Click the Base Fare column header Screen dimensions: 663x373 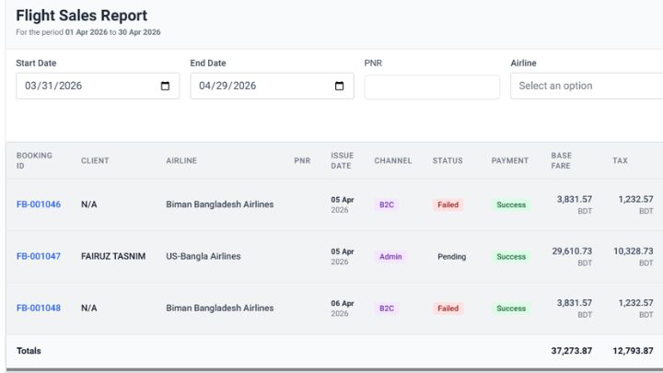coord(561,161)
